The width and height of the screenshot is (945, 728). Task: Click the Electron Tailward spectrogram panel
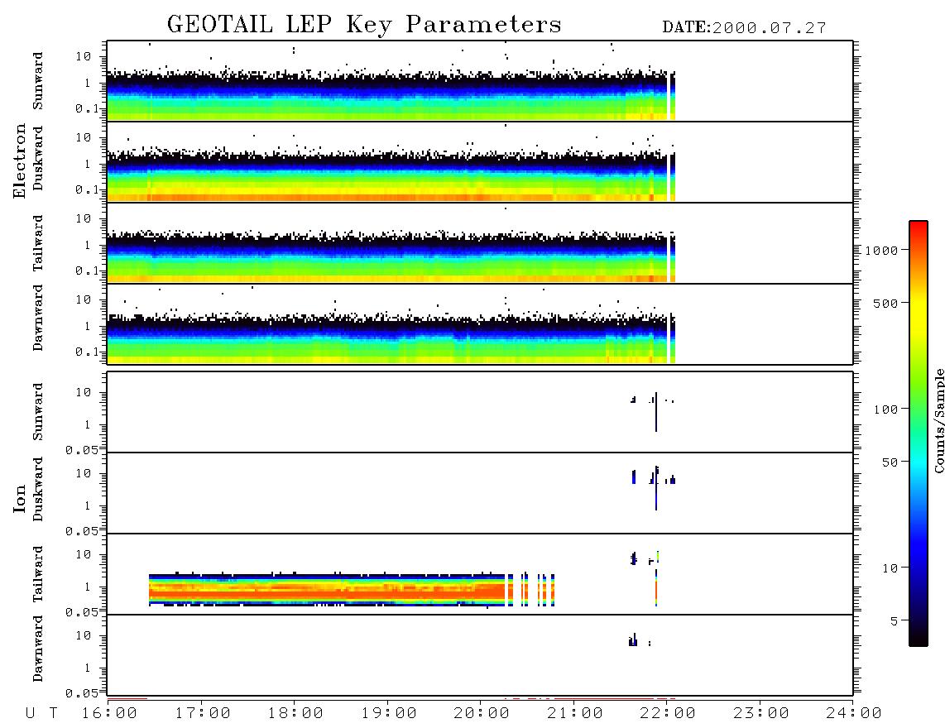coord(480,243)
